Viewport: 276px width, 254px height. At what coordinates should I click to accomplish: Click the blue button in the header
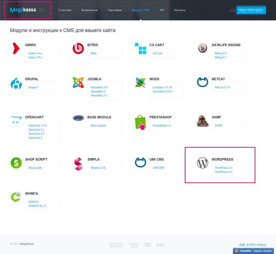[x=251, y=10]
